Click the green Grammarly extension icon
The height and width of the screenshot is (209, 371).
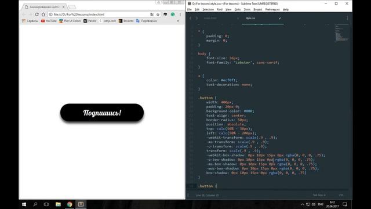(173, 15)
